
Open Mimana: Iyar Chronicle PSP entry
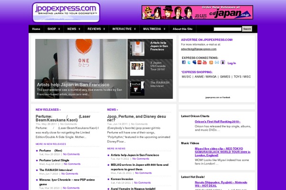pyautogui.click(x=67, y=182)
